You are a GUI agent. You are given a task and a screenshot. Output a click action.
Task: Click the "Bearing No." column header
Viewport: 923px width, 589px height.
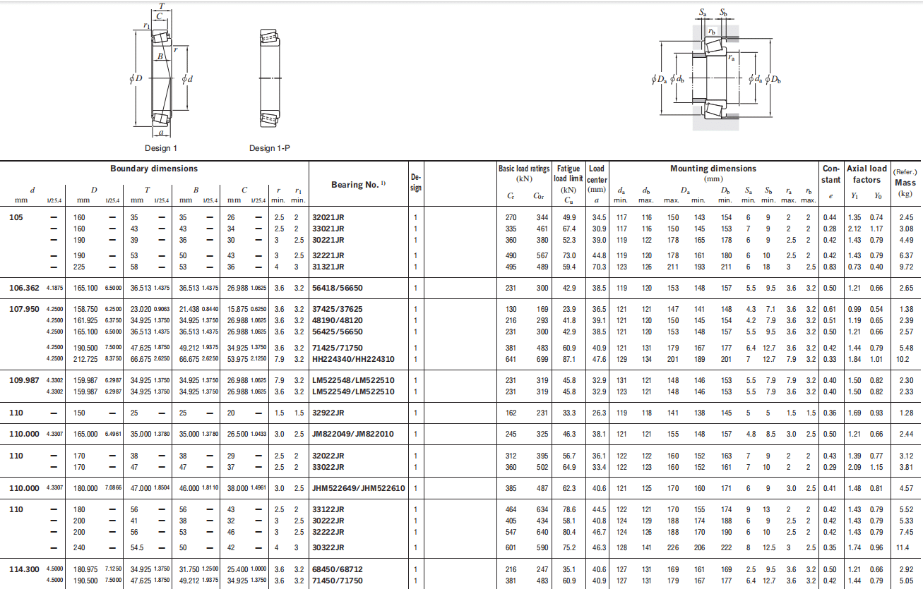[x=359, y=185]
